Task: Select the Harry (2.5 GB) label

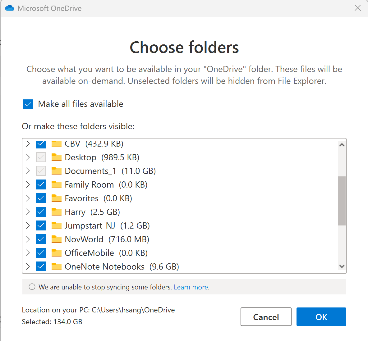Action: click(93, 212)
